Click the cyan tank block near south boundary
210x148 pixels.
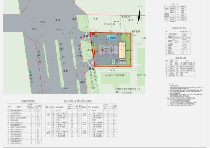[114, 62]
